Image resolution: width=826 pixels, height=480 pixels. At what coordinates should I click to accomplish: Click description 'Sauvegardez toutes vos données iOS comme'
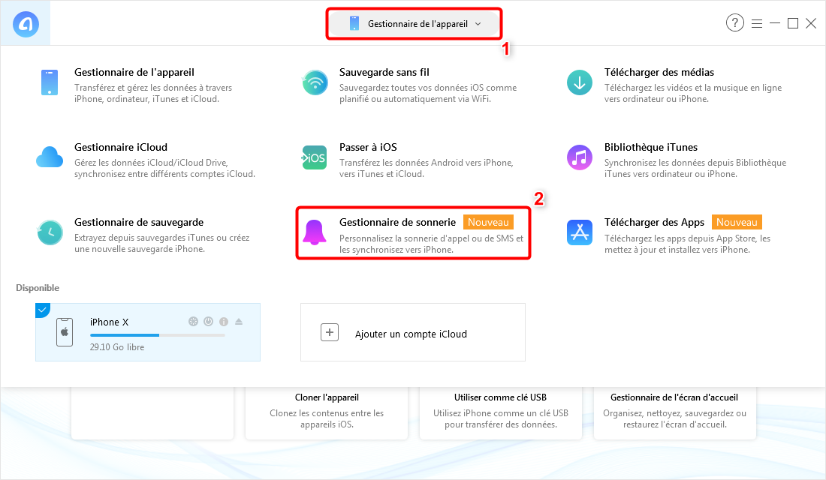coord(428,88)
